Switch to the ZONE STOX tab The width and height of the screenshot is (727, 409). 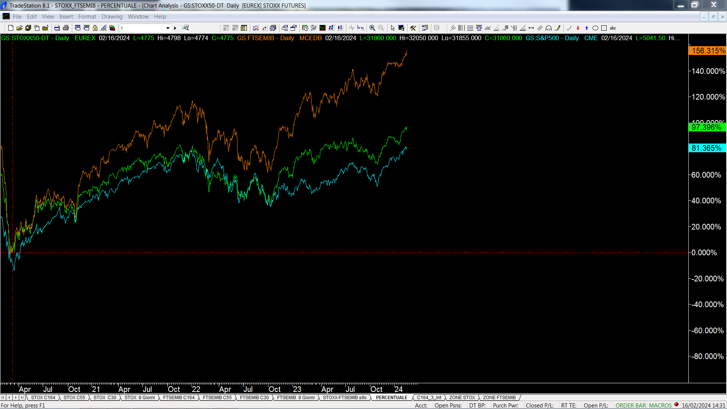462,398
